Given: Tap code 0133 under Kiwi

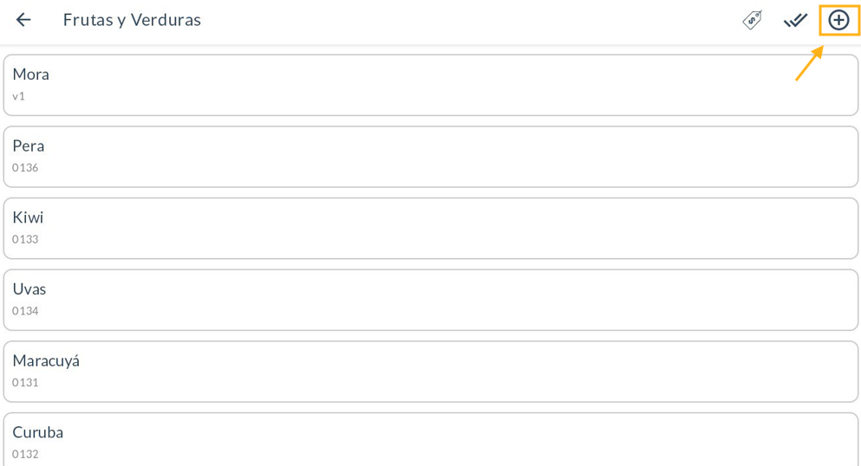Looking at the screenshot, I should (x=25, y=239).
